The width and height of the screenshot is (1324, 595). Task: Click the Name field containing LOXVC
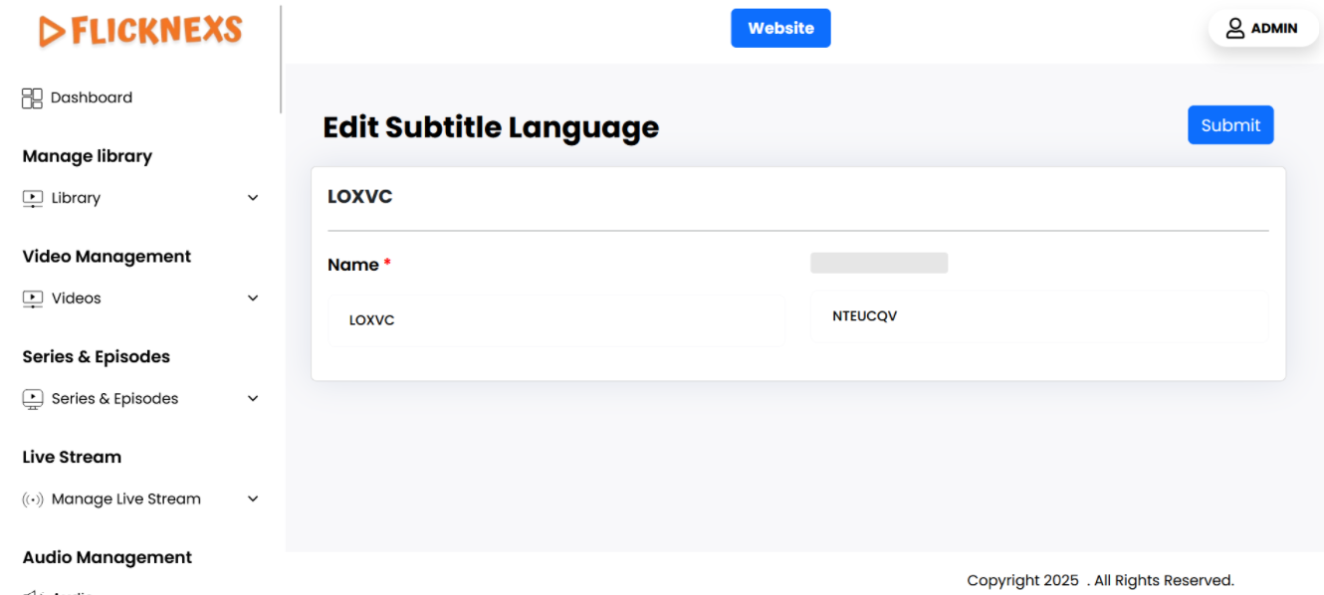(556, 320)
